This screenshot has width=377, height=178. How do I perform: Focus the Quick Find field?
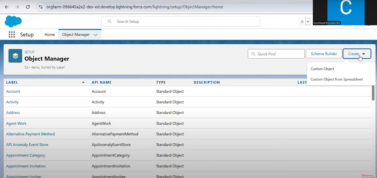(x=276, y=54)
